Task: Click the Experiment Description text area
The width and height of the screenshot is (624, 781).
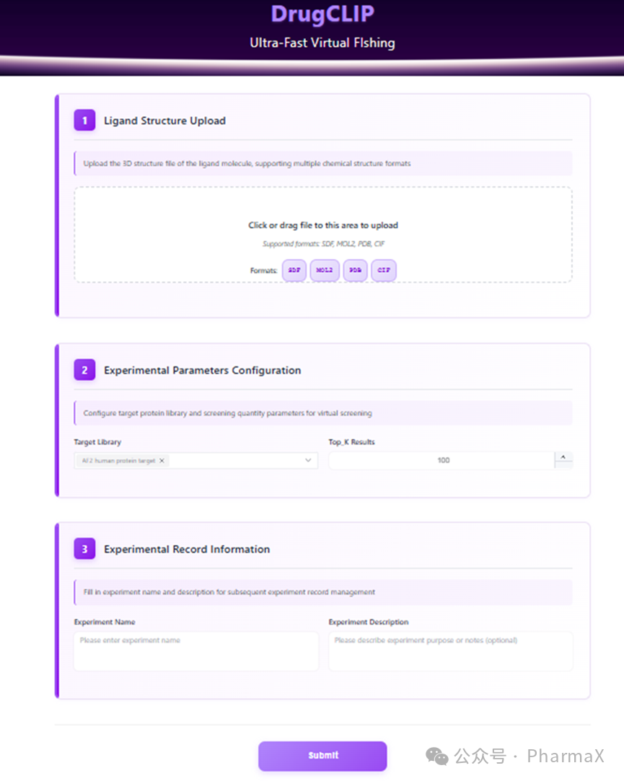Action: (x=450, y=650)
